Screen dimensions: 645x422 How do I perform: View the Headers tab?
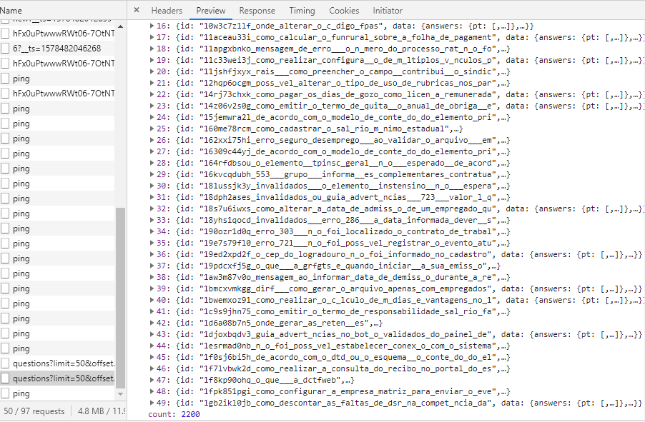click(167, 10)
